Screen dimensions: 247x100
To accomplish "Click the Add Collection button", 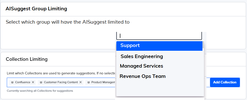I will (225, 82).
